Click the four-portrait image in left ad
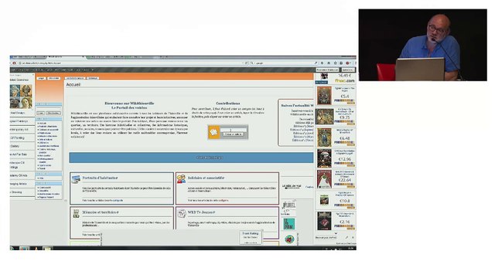The height and width of the screenshot is (278, 495). coord(21,96)
